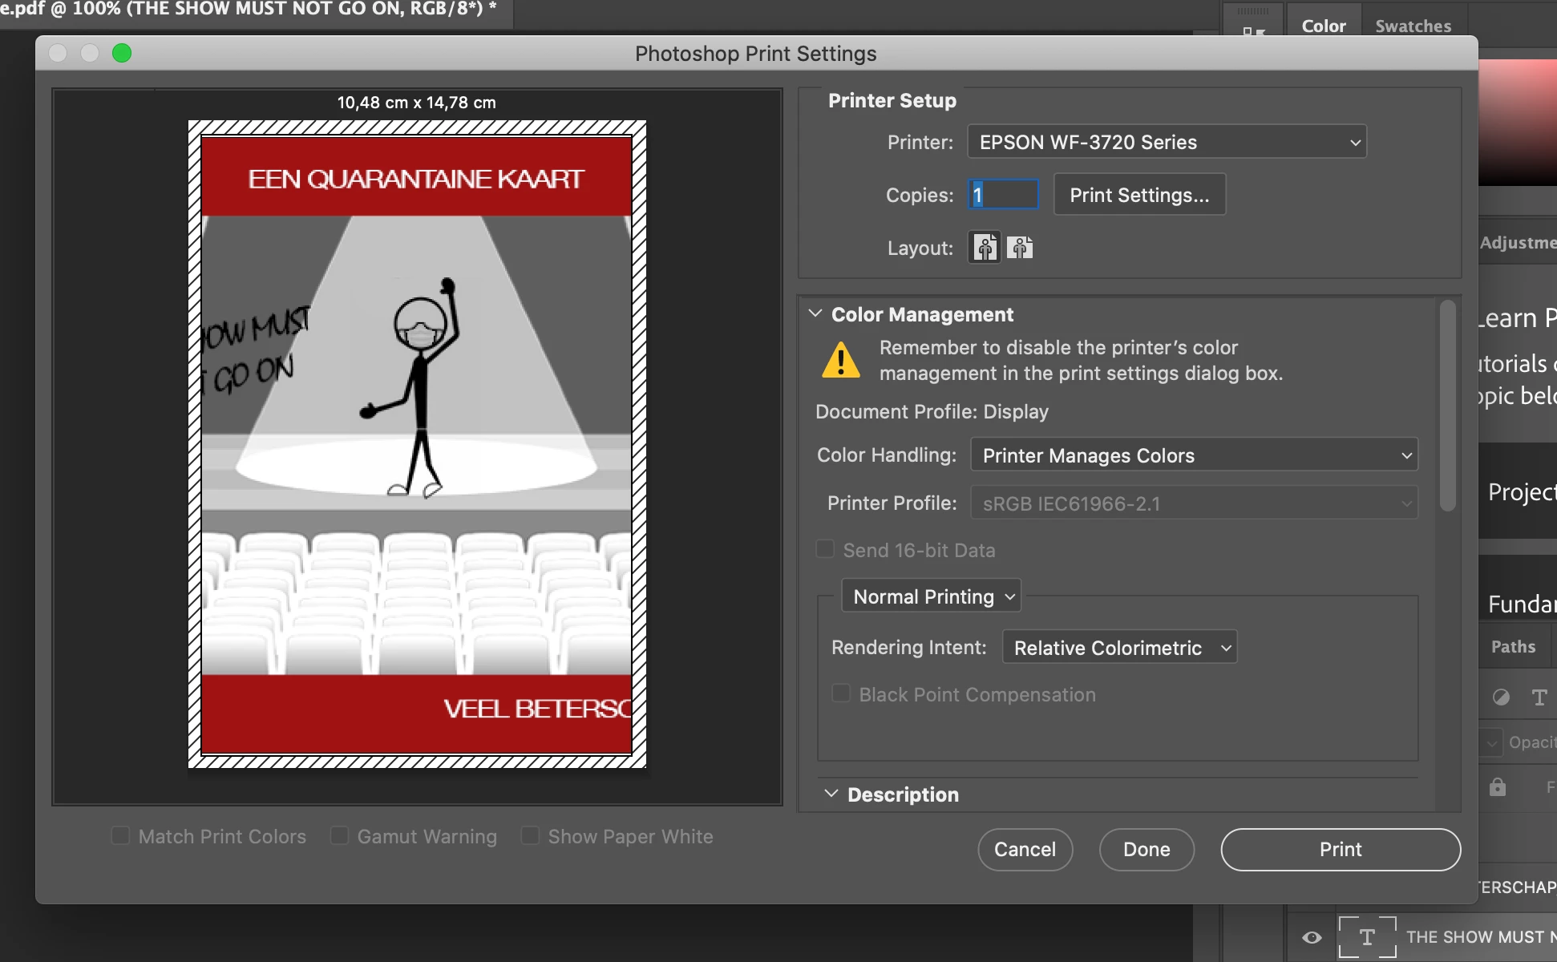Click the Copies input field
The image size is (1557, 962).
tap(1003, 195)
